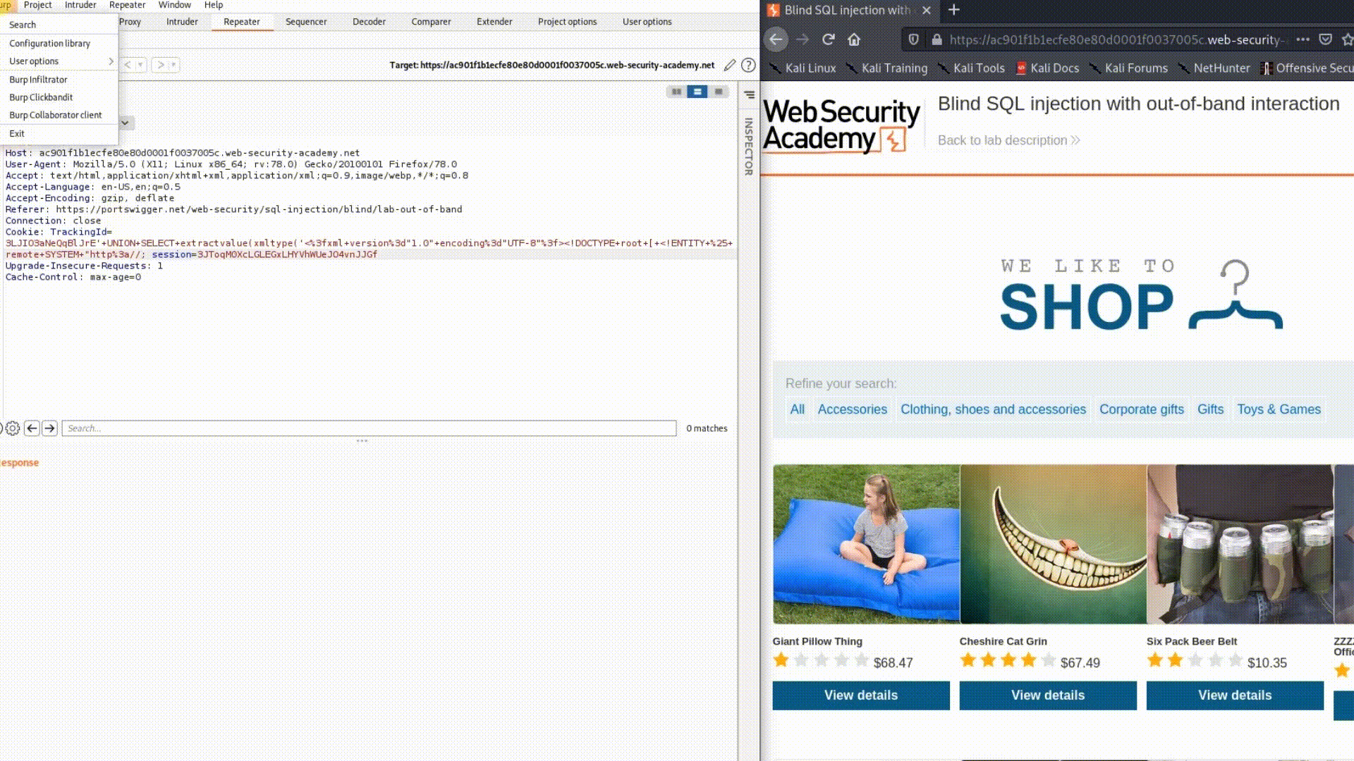Open the Help menu
This screenshot has height=761, width=1354.
(x=214, y=5)
